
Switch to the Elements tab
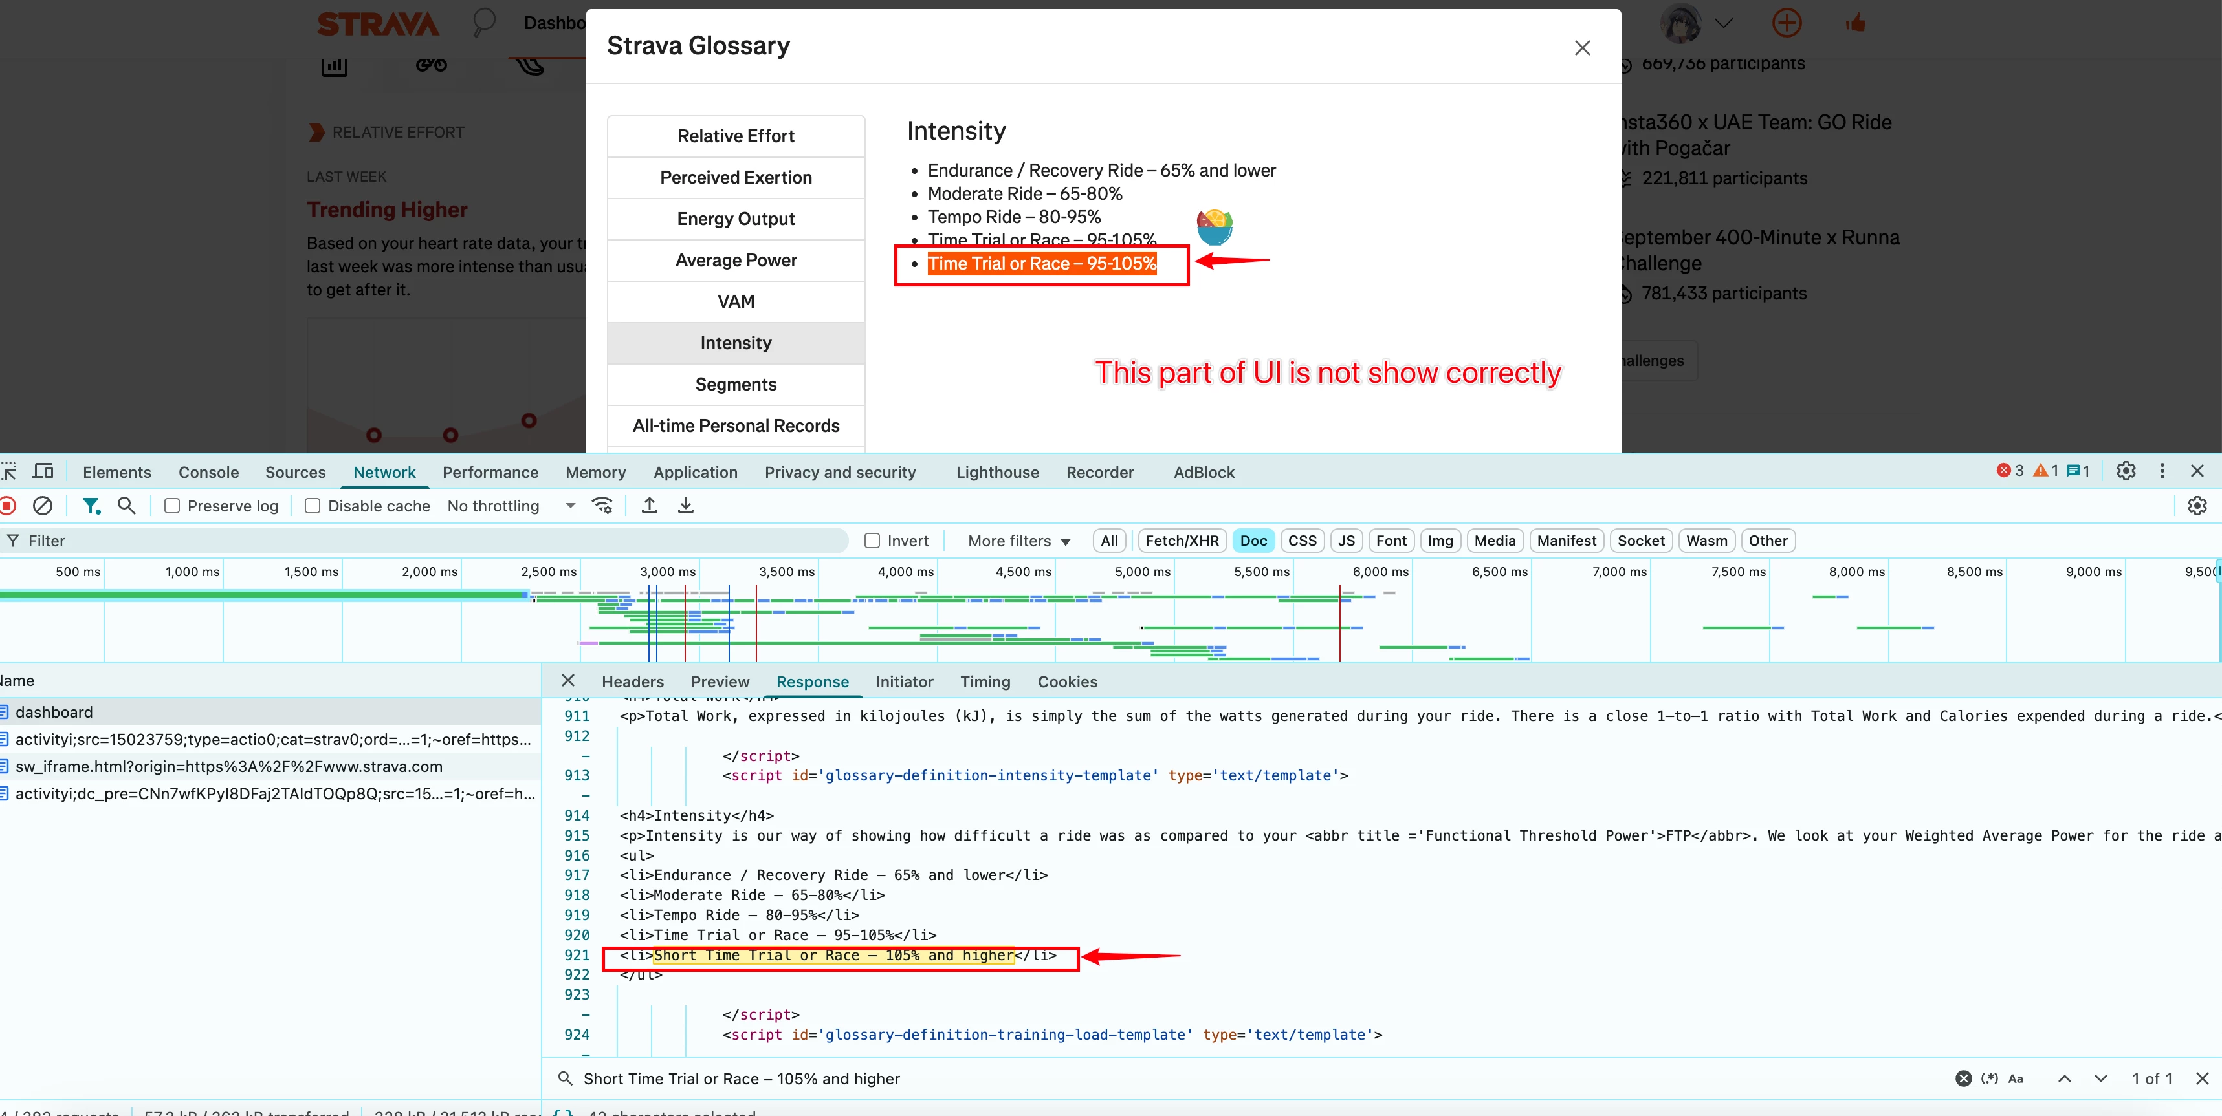click(116, 471)
